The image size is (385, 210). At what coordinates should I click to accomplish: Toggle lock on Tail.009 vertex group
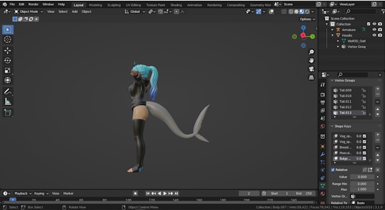click(x=363, y=90)
